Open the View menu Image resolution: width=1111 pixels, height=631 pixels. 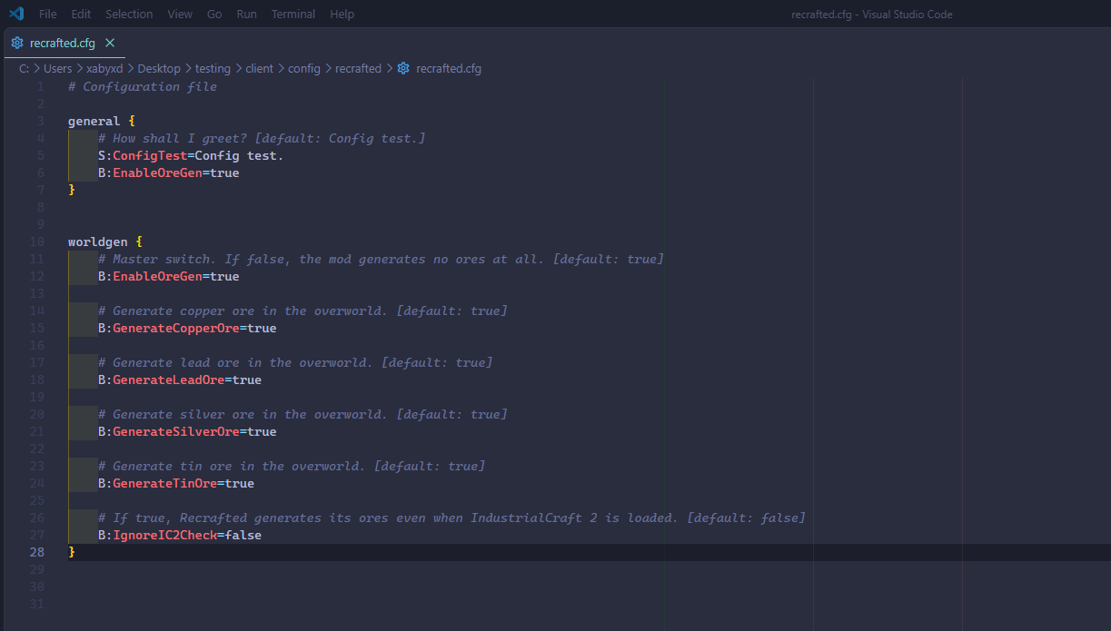click(180, 14)
